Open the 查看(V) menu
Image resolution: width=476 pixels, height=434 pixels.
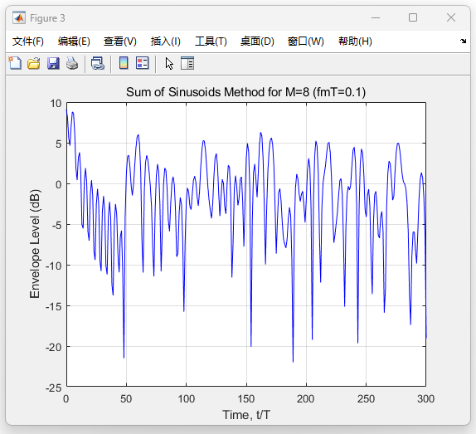click(x=120, y=41)
